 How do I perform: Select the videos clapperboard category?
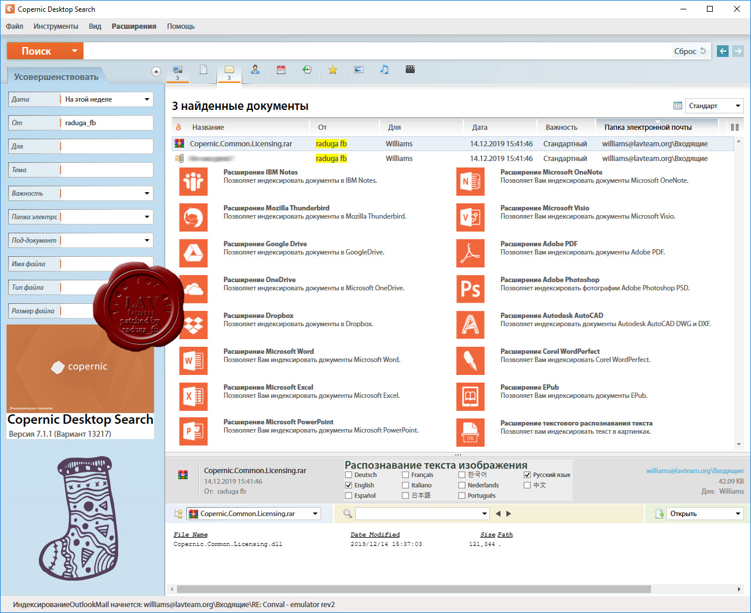click(410, 70)
